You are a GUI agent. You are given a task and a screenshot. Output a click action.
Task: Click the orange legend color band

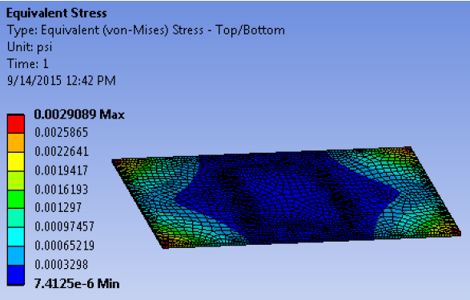(16, 143)
